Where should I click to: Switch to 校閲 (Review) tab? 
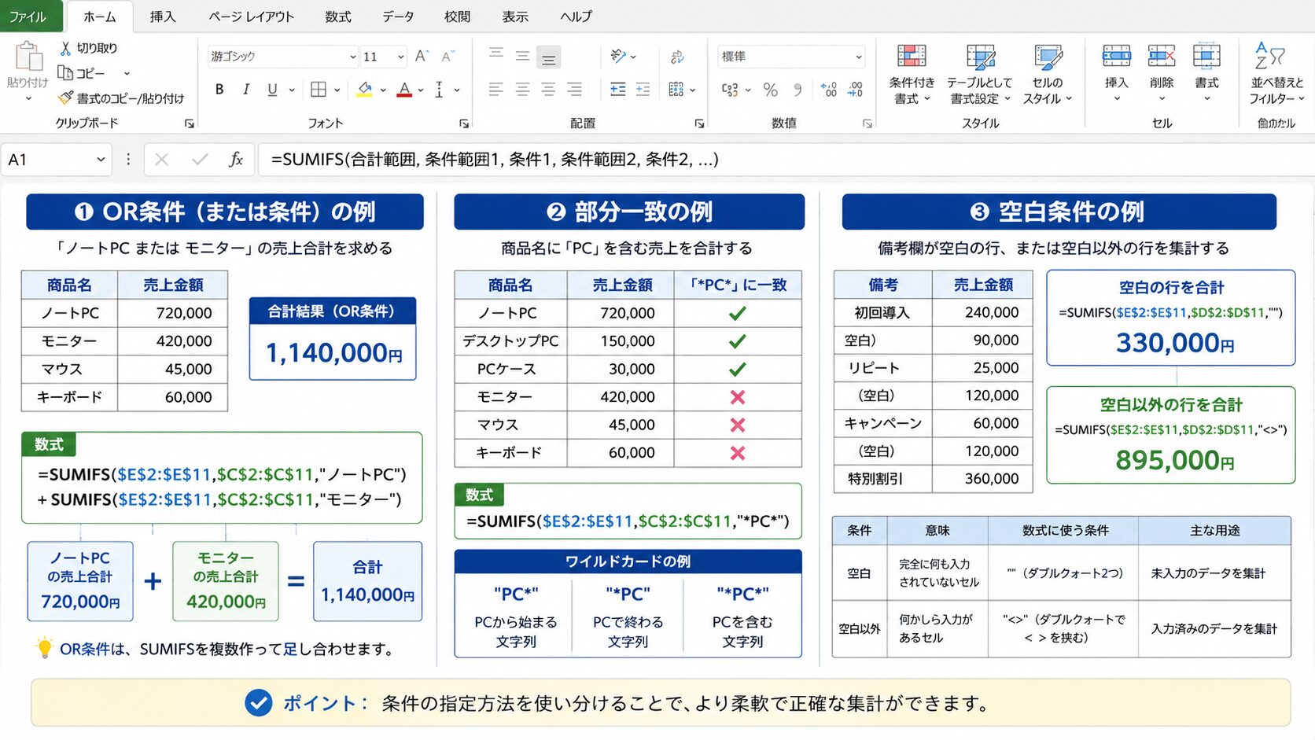click(457, 17)
